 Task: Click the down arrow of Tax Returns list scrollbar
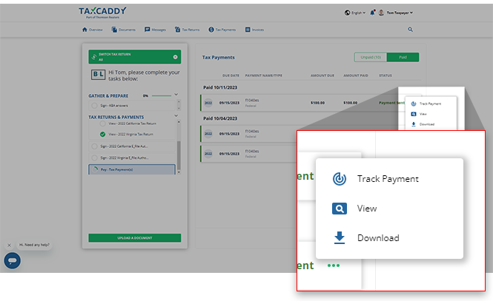(179, 172)
